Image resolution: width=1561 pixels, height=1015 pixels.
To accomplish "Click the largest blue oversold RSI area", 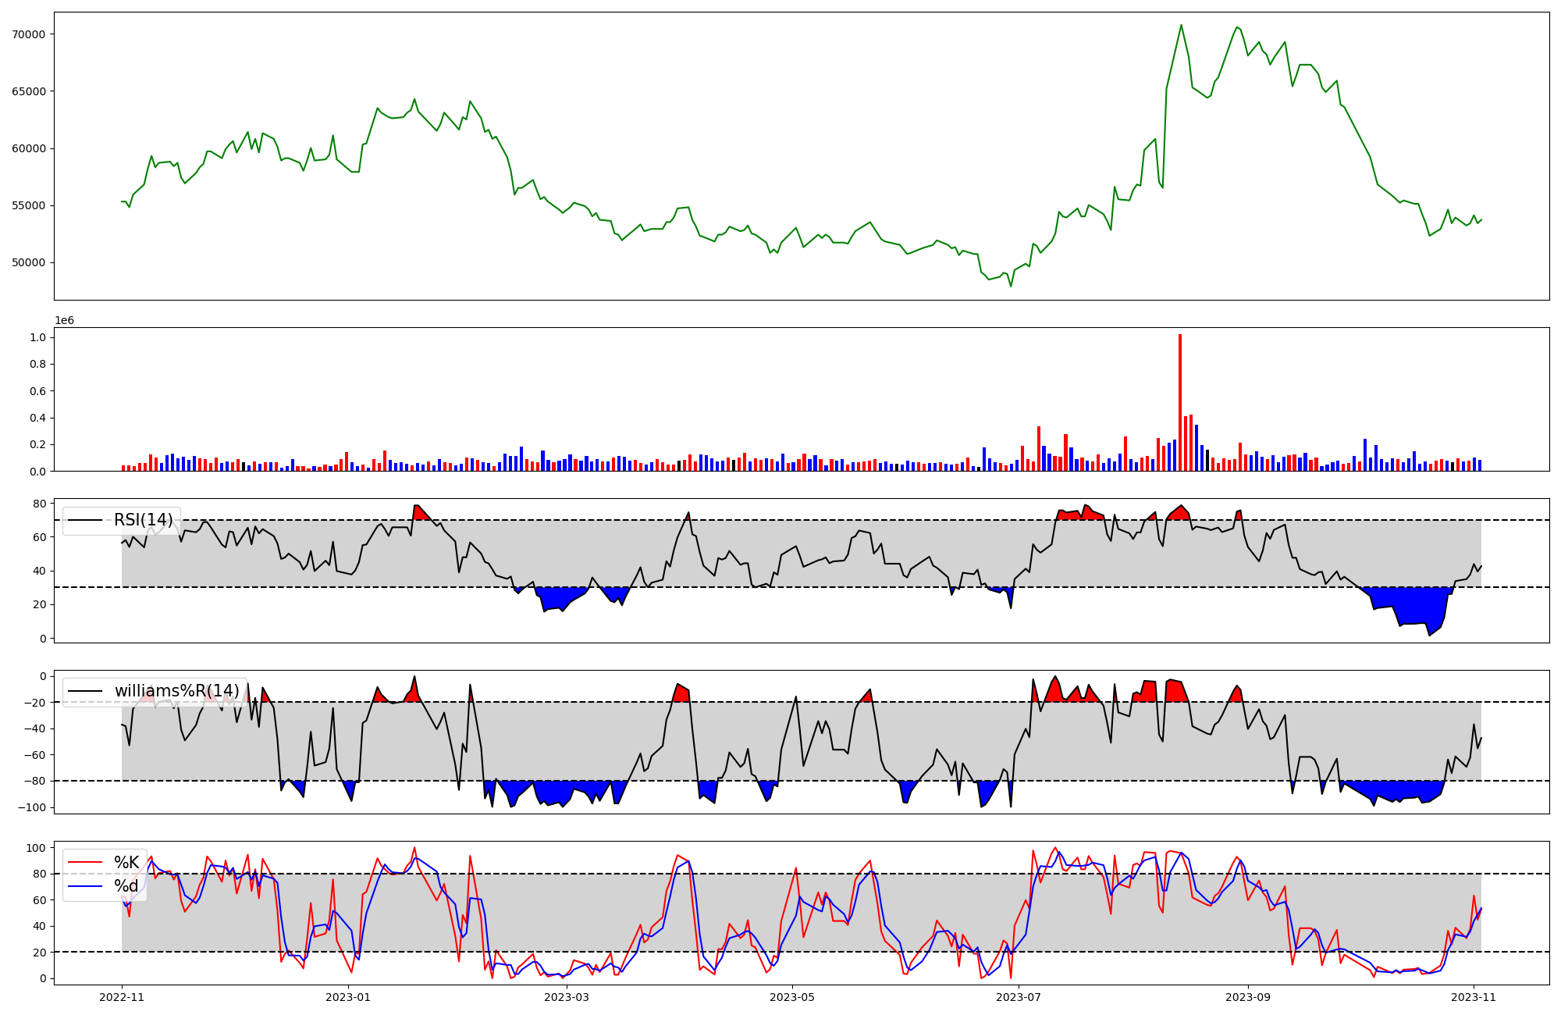I will (x=1413, y=605).
